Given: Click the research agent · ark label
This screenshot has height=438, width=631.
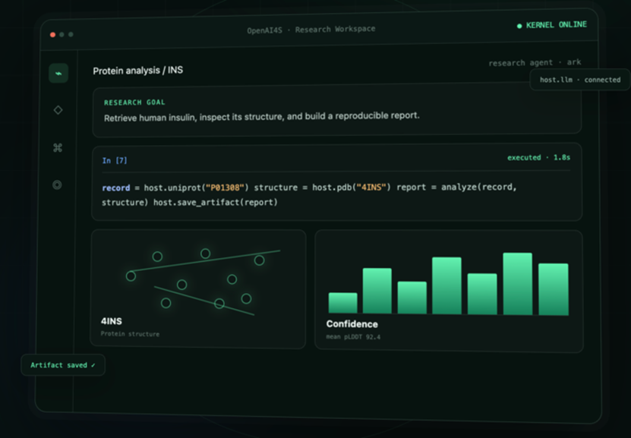Looking at the screenshot, I should (535, 62).
